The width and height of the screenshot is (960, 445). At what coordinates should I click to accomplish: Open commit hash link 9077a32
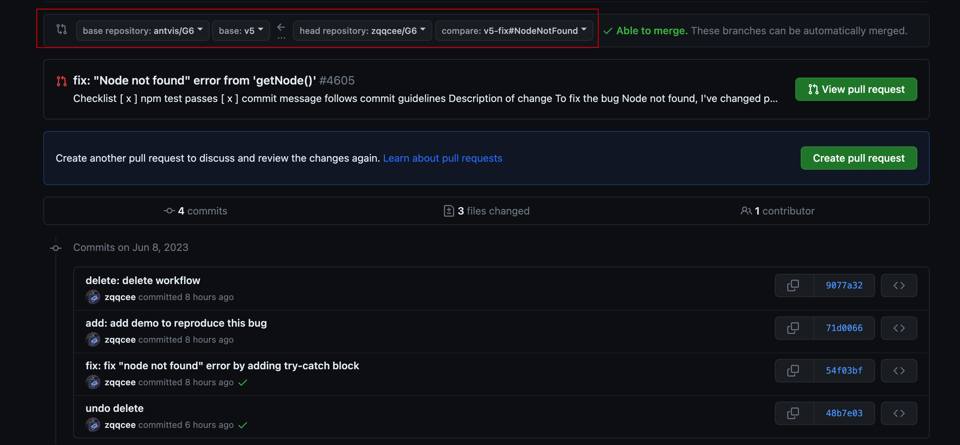click(844, 285)
